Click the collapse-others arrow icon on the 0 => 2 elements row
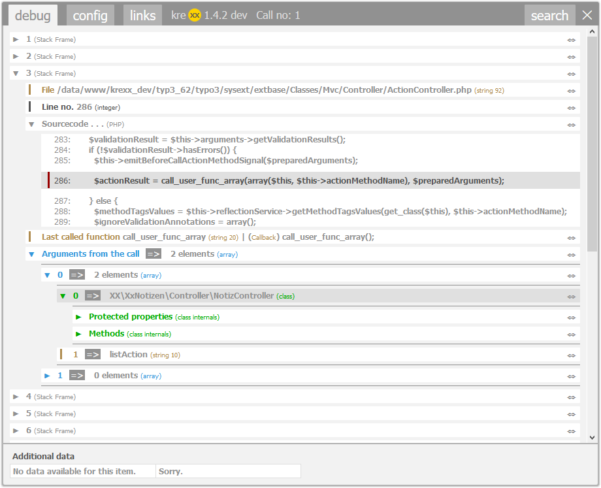 (572, 276)
